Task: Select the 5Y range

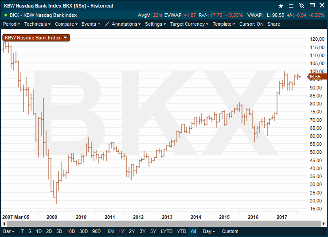Action: [x=153, y=231]
